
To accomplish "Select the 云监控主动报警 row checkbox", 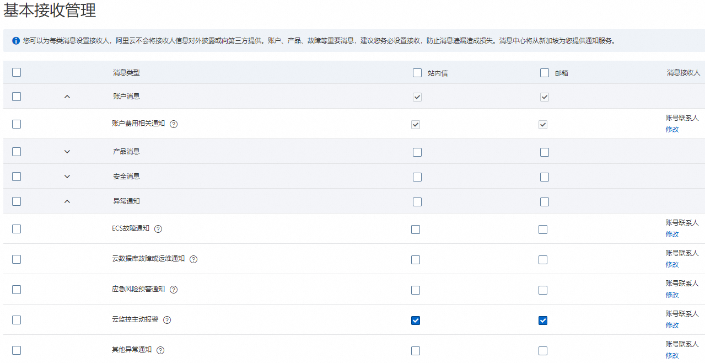I will 17,320.
